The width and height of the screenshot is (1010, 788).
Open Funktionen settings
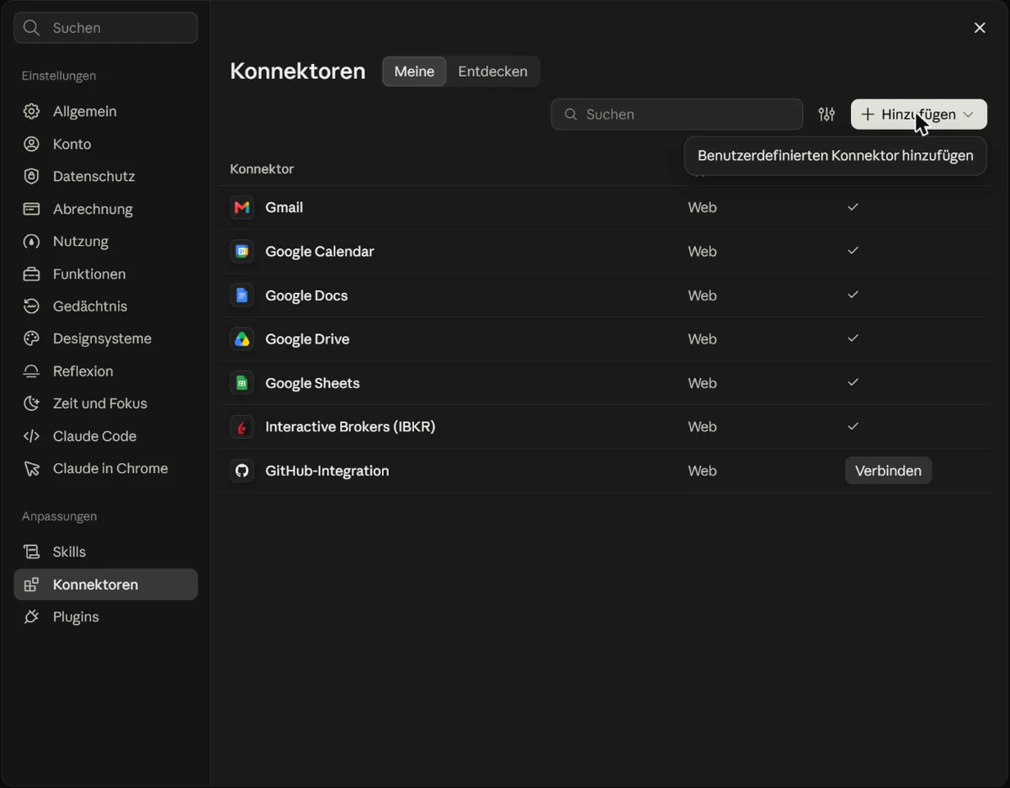pos(106,274)
